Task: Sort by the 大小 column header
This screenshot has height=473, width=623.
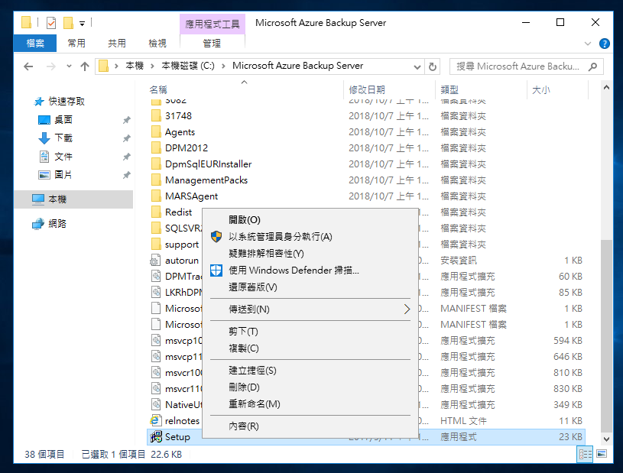Action: point(541,89)
